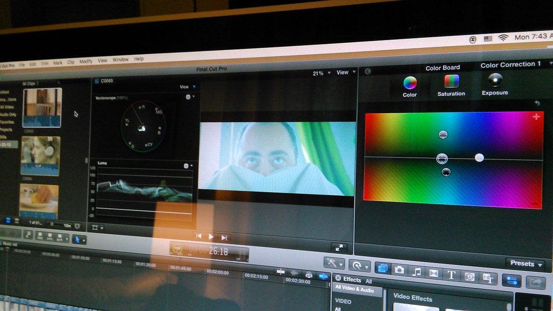Open the Titles browser T icon
The height and width of the screenshot is (311, 553).
(451, 275)
